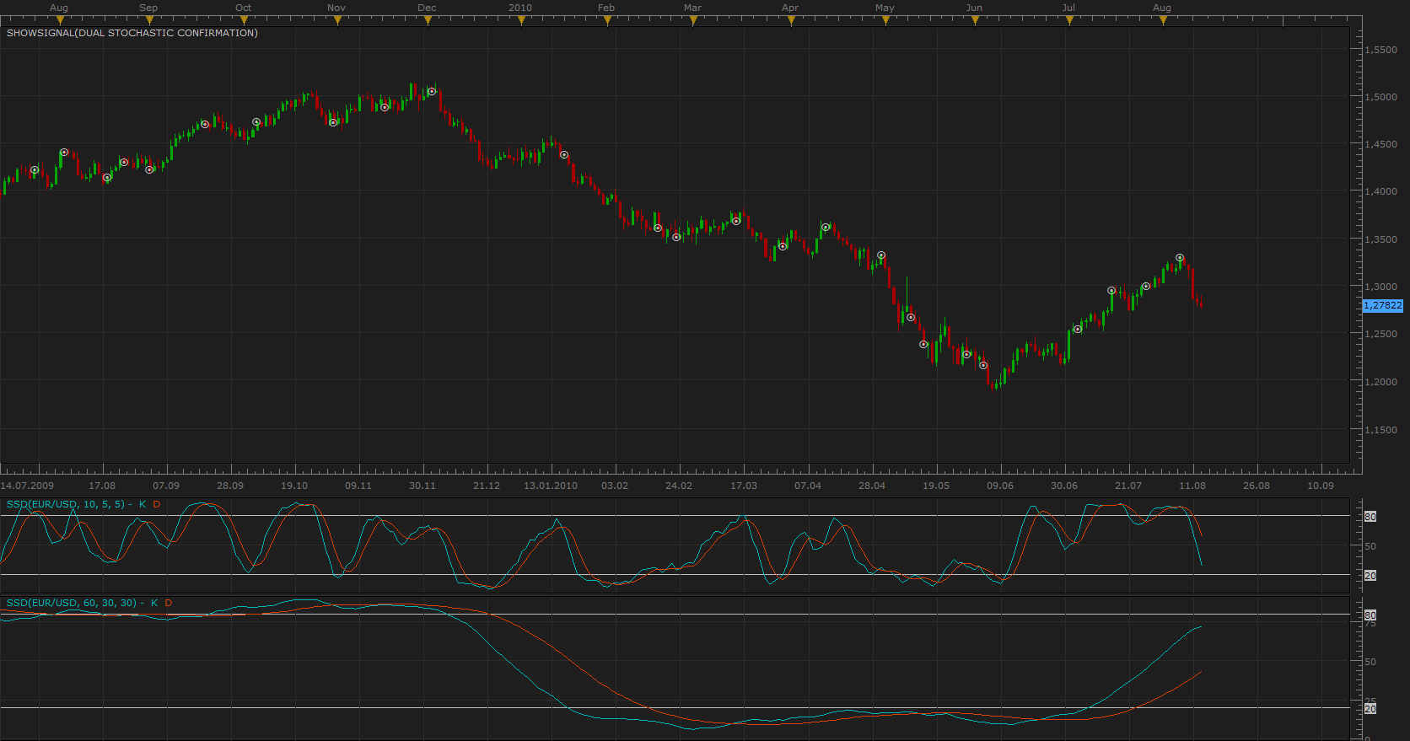The width and height of the screenshot is (1410, 741).
Task: Click the signal circle at the December price high
Action: (432, 91)
